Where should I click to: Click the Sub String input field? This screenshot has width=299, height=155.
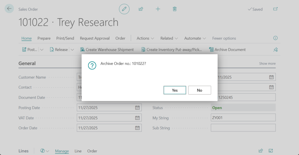(243, 128)
